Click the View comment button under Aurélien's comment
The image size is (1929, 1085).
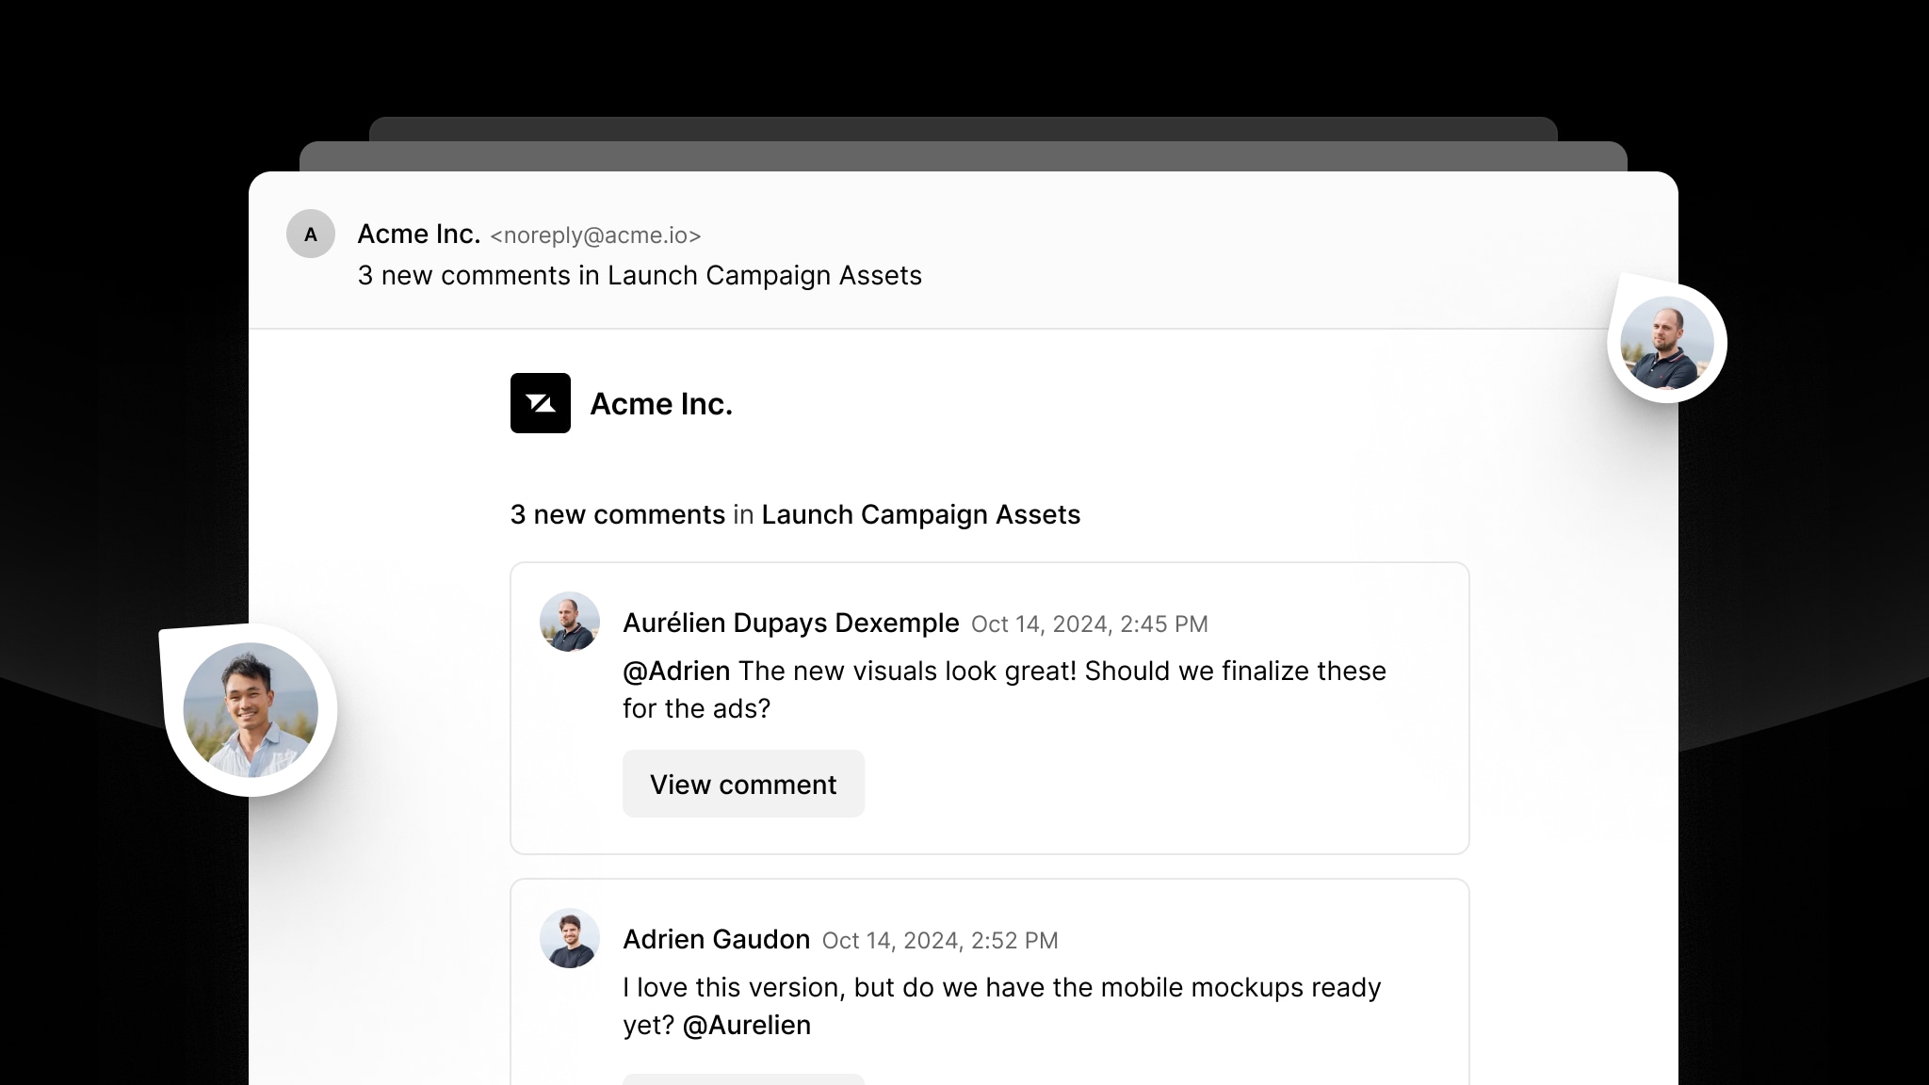pos(743,784)
